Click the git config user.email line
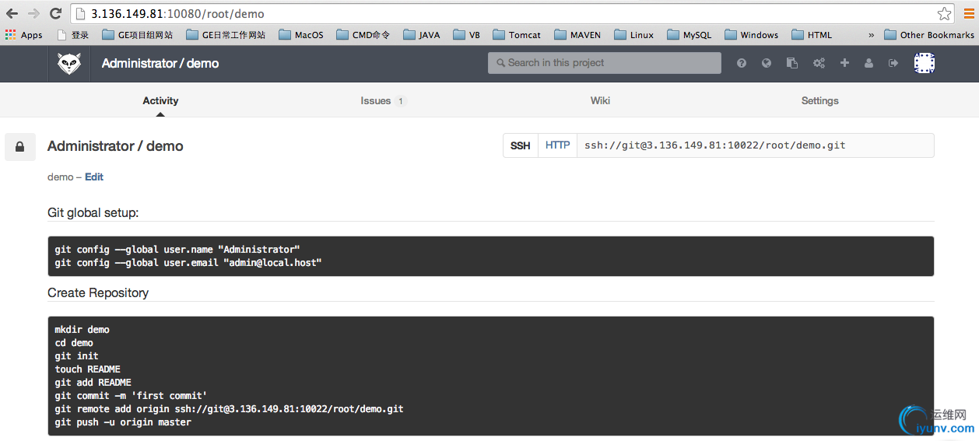979x441 pixels. click(x=188, y=263)
